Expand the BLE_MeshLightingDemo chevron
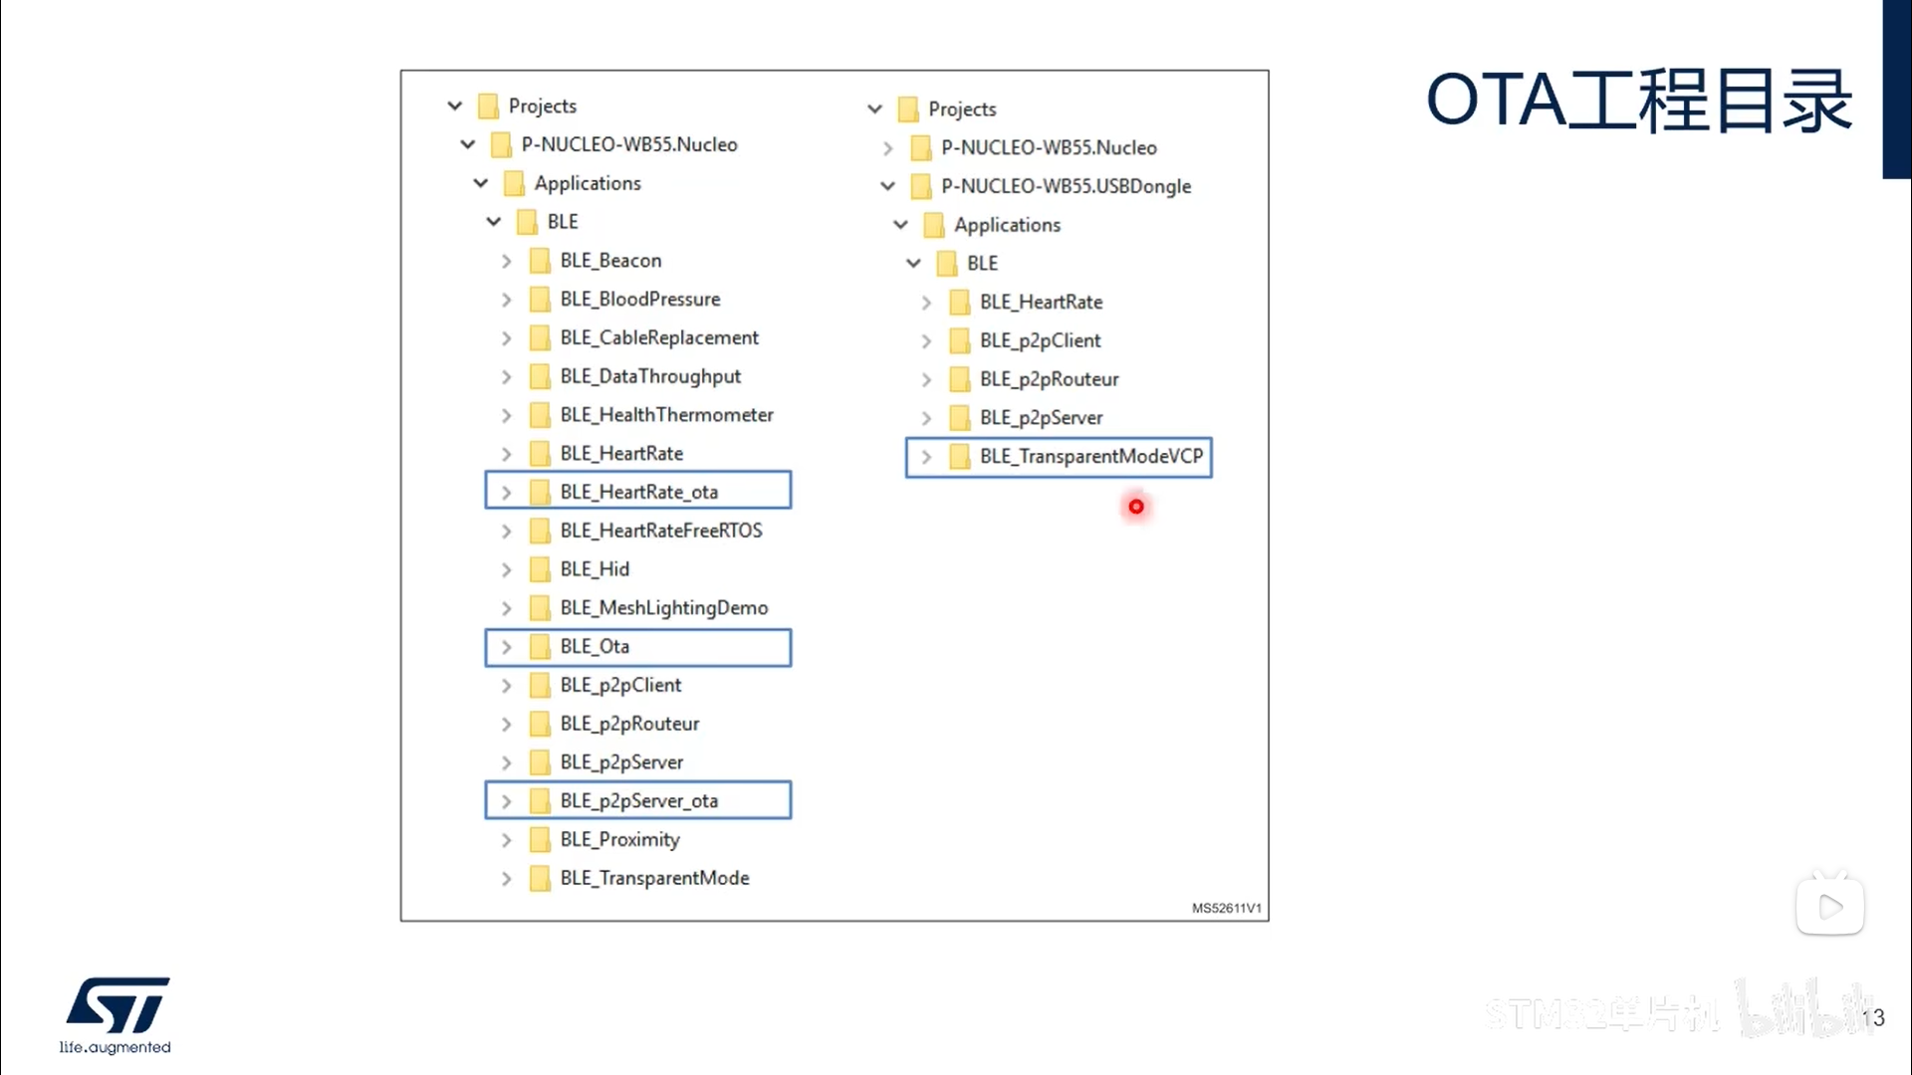Screen dimensions: 1912x1075 point(506,608)
